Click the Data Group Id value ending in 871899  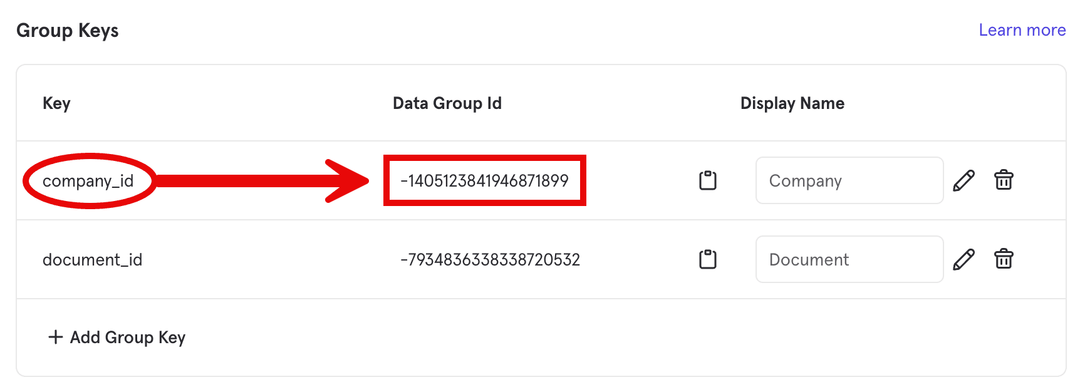coord(484,181)
